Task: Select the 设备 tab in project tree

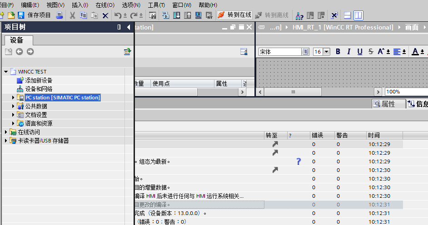Action: (19, 40)
